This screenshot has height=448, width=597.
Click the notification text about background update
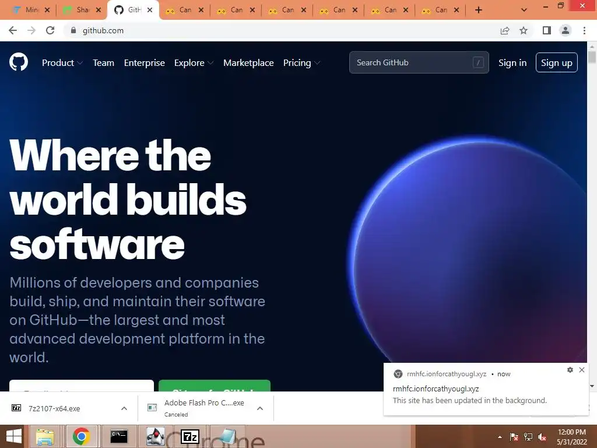point(470,400)
